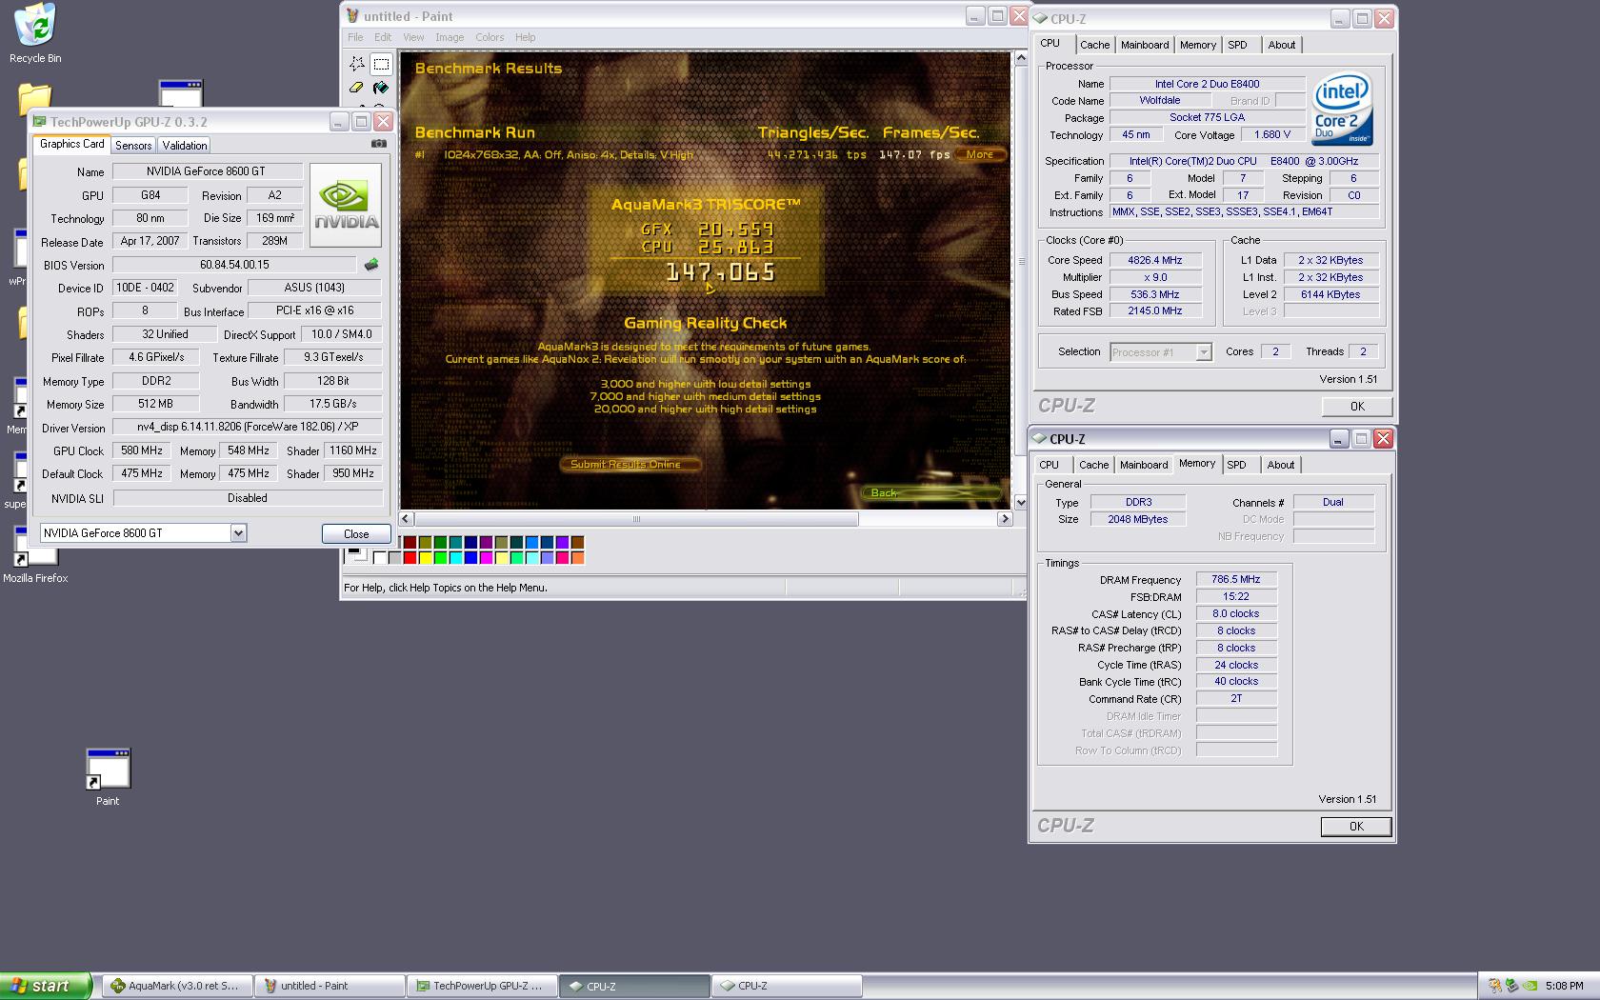Select the Graphics Card tab in GPU-Z
This screenshot has width=1600, height=1000.
72,144
